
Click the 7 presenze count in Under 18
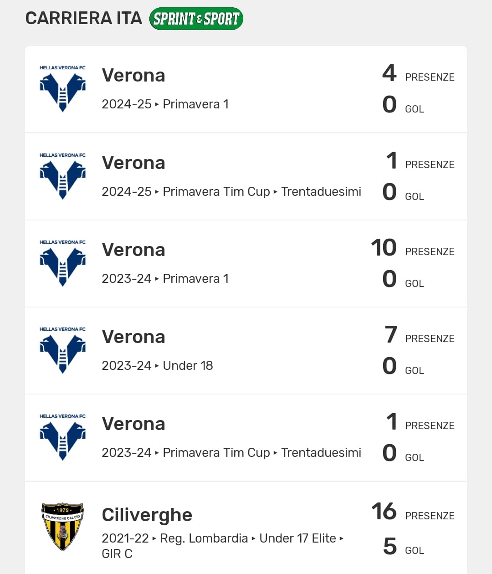click(x=391, y=335)
